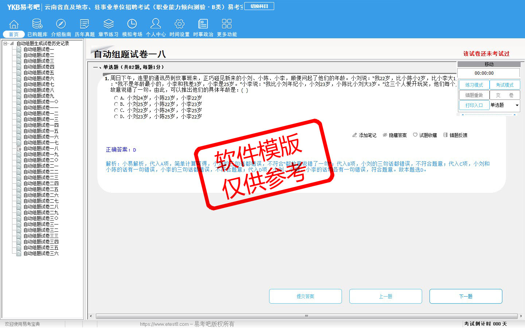Click the 下一题 button
The image size is (525, 328).
pyautogui.click(x=466, y=296)
